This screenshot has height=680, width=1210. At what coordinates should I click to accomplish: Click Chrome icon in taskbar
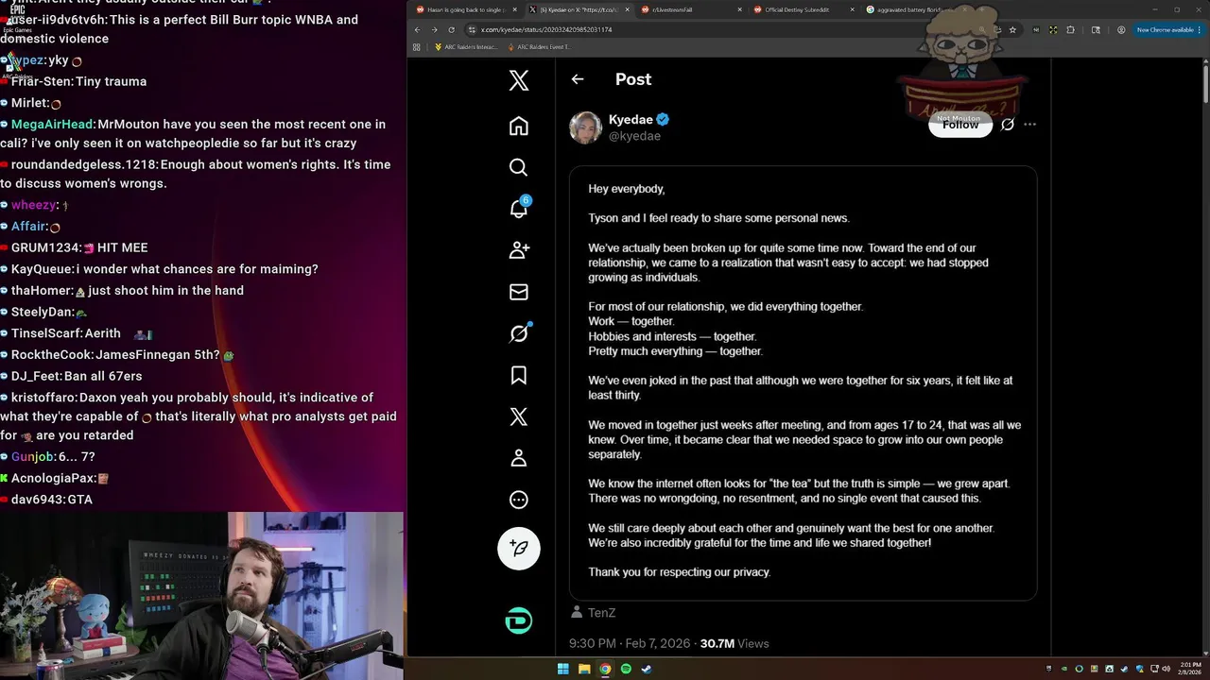(605, 669)
